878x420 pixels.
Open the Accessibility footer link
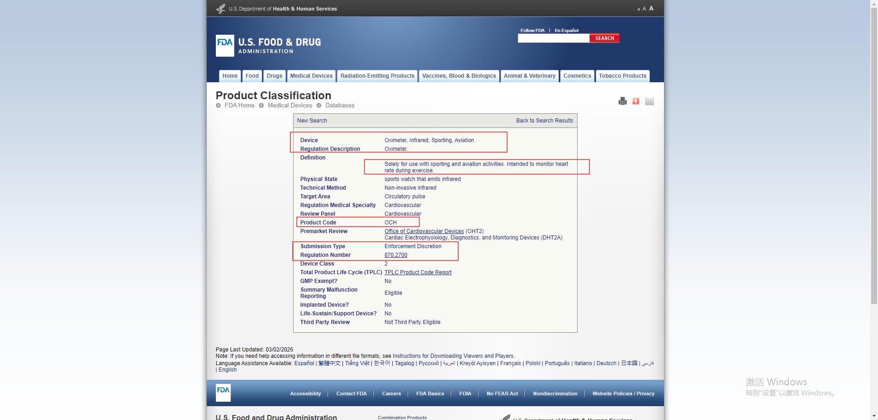[x=305, y=393]
